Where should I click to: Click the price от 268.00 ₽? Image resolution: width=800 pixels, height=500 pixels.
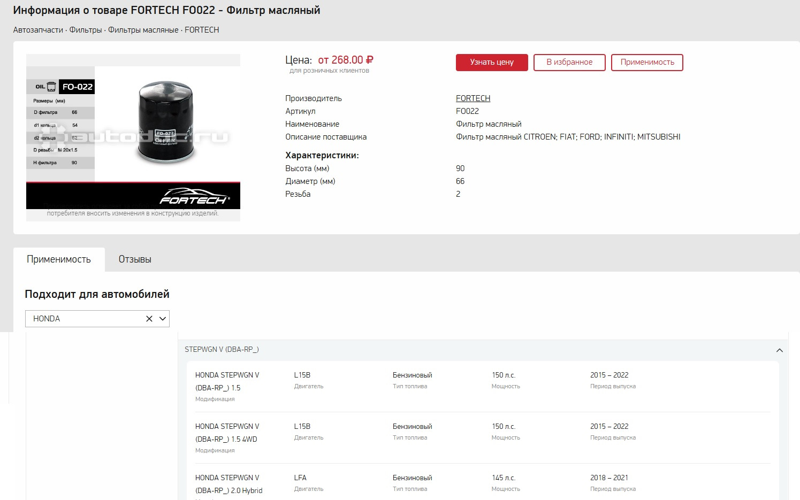tap(346, 60)
